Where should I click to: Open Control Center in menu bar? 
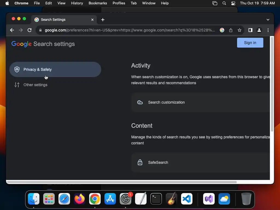(x=233, y=3)
